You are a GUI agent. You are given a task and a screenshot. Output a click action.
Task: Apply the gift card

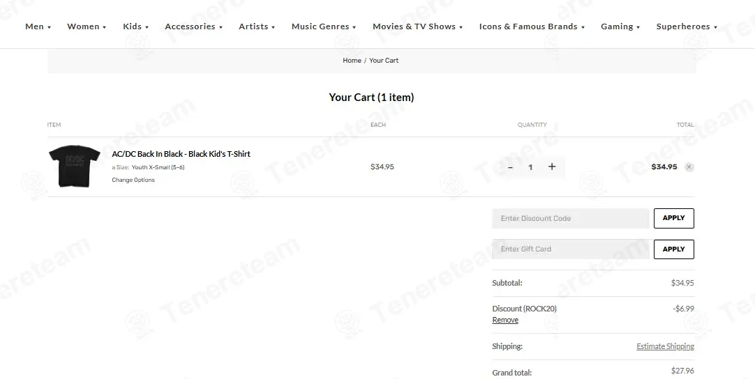click(673, 249)
